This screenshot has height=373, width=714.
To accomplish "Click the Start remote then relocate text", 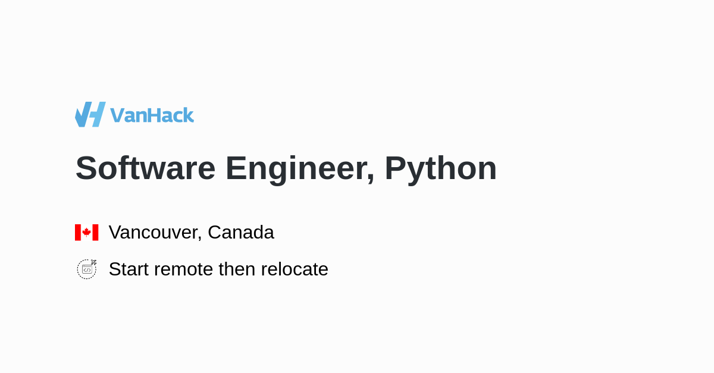I will tap(218, 269).
